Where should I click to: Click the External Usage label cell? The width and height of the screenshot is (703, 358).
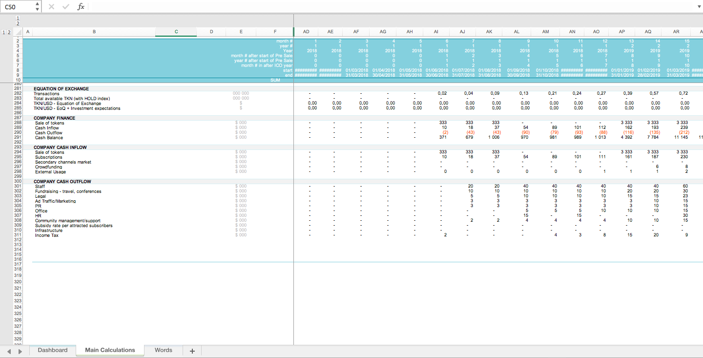click(x=50, y=172)
